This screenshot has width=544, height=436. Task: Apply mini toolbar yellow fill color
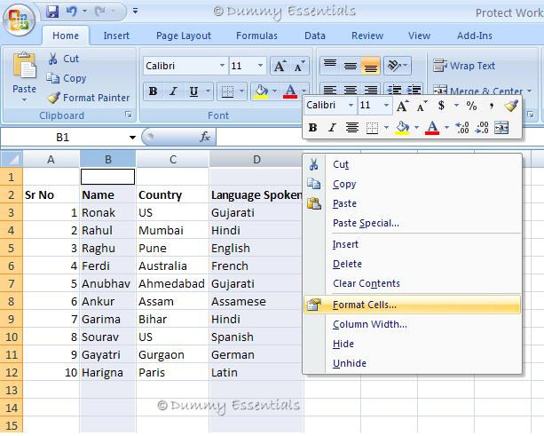click(x=402, y=127)
